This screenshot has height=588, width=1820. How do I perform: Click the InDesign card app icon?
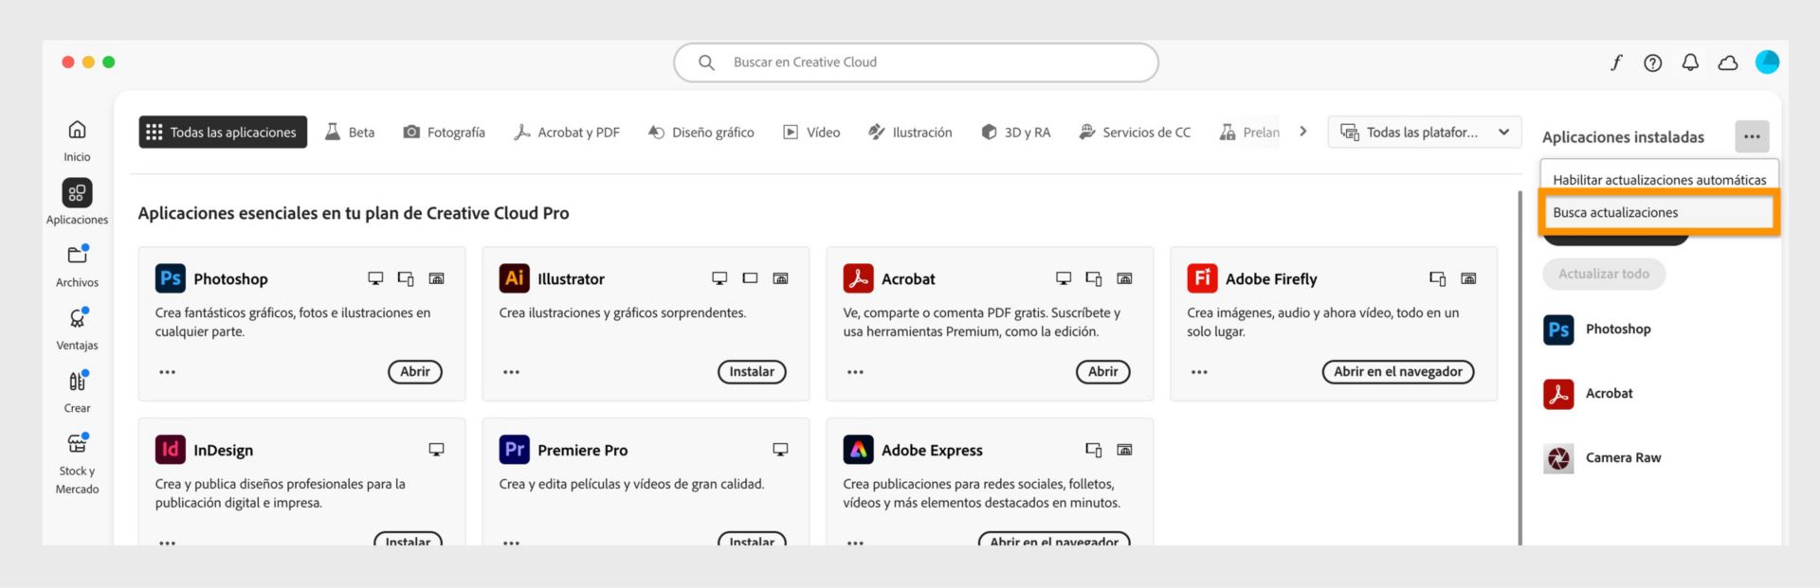point(171,450)
